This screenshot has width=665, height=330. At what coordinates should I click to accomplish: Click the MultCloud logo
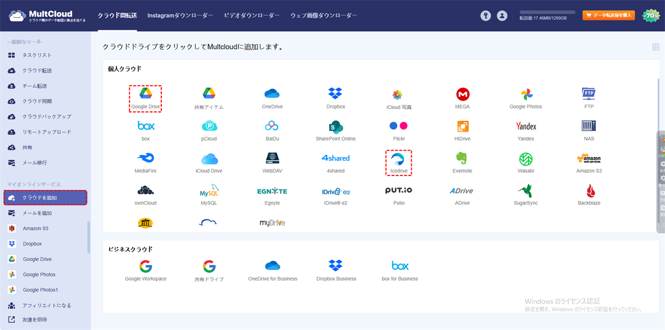pos(47,16)
